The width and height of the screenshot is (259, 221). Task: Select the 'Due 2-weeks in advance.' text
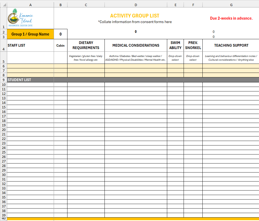pyautogui.click(x=231, y=18)
